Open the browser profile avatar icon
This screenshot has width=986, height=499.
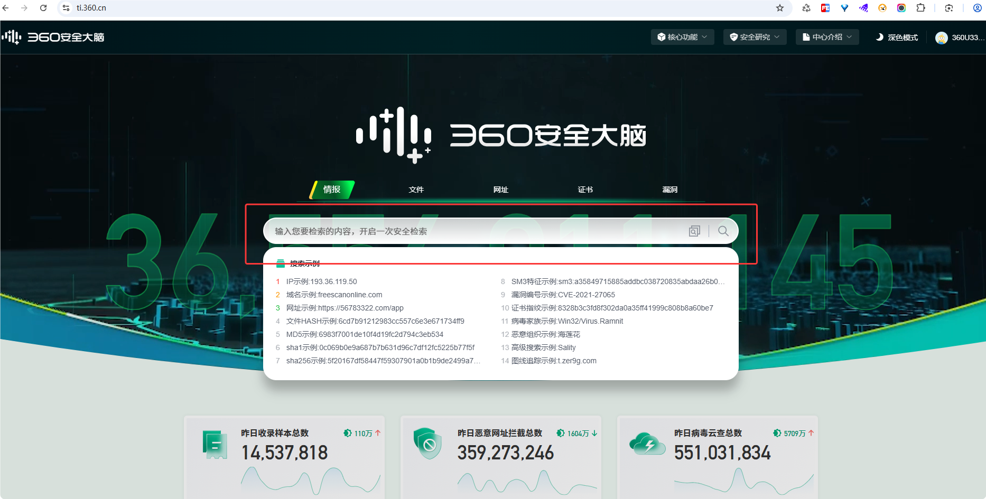tap(978, 8)
